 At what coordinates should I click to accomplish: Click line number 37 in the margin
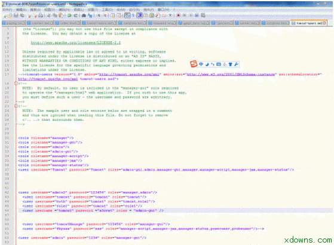(x=7, y=170)
